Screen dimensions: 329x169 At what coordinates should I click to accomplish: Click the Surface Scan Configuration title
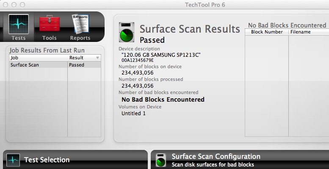point(216,156)
